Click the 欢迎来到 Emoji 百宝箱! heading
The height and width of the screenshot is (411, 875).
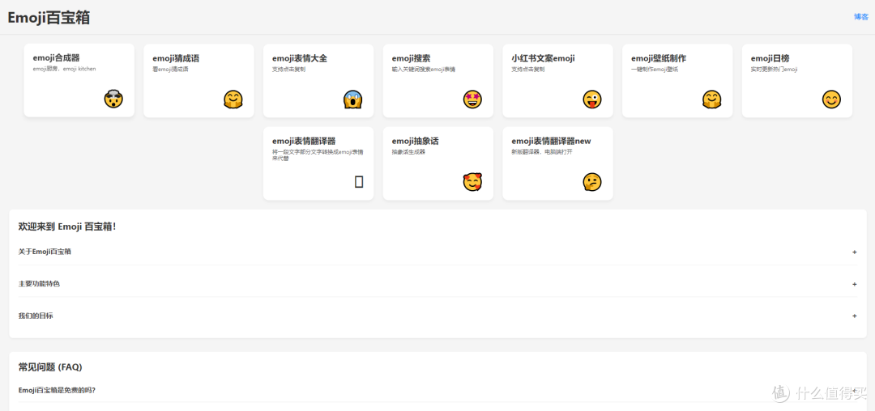tap(67, 227)
